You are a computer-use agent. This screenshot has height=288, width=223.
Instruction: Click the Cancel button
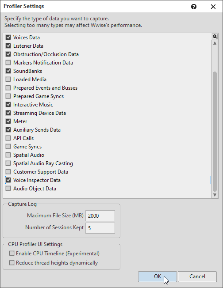click(x=197, y=277)
